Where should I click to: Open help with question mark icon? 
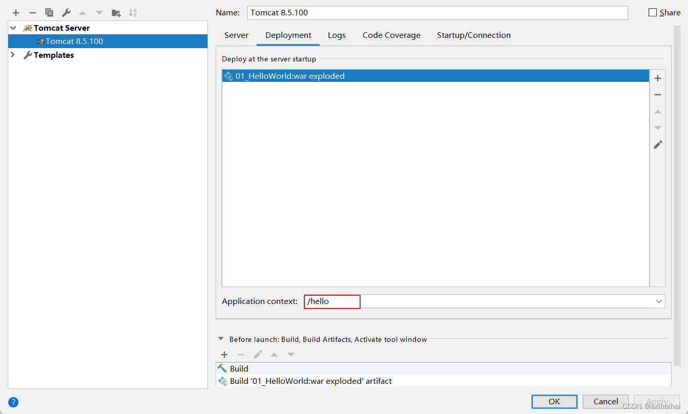coord(13,402)
